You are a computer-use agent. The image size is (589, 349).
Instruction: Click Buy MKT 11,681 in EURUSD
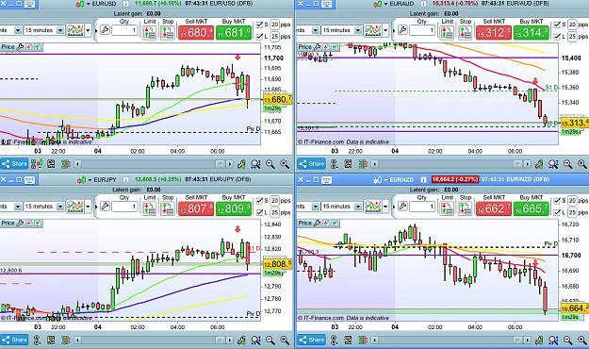pos(234,32)
